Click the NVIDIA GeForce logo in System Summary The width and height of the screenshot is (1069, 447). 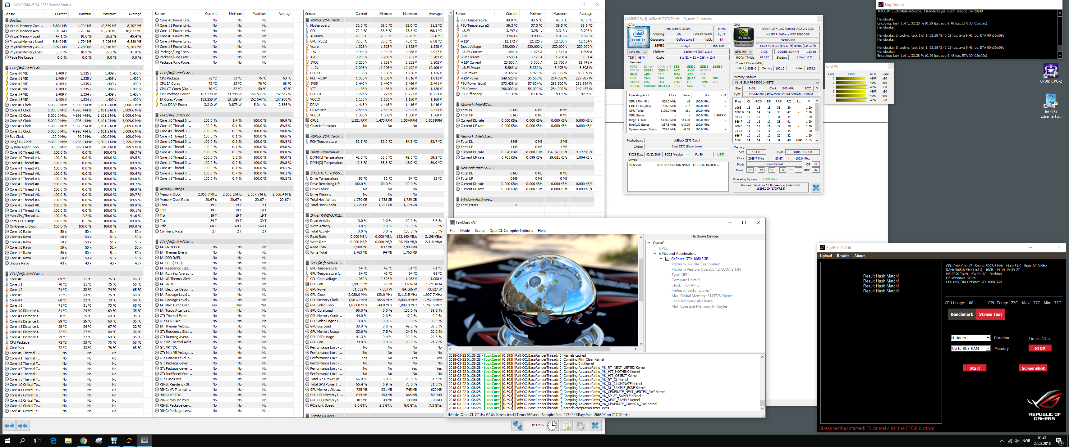744,37
